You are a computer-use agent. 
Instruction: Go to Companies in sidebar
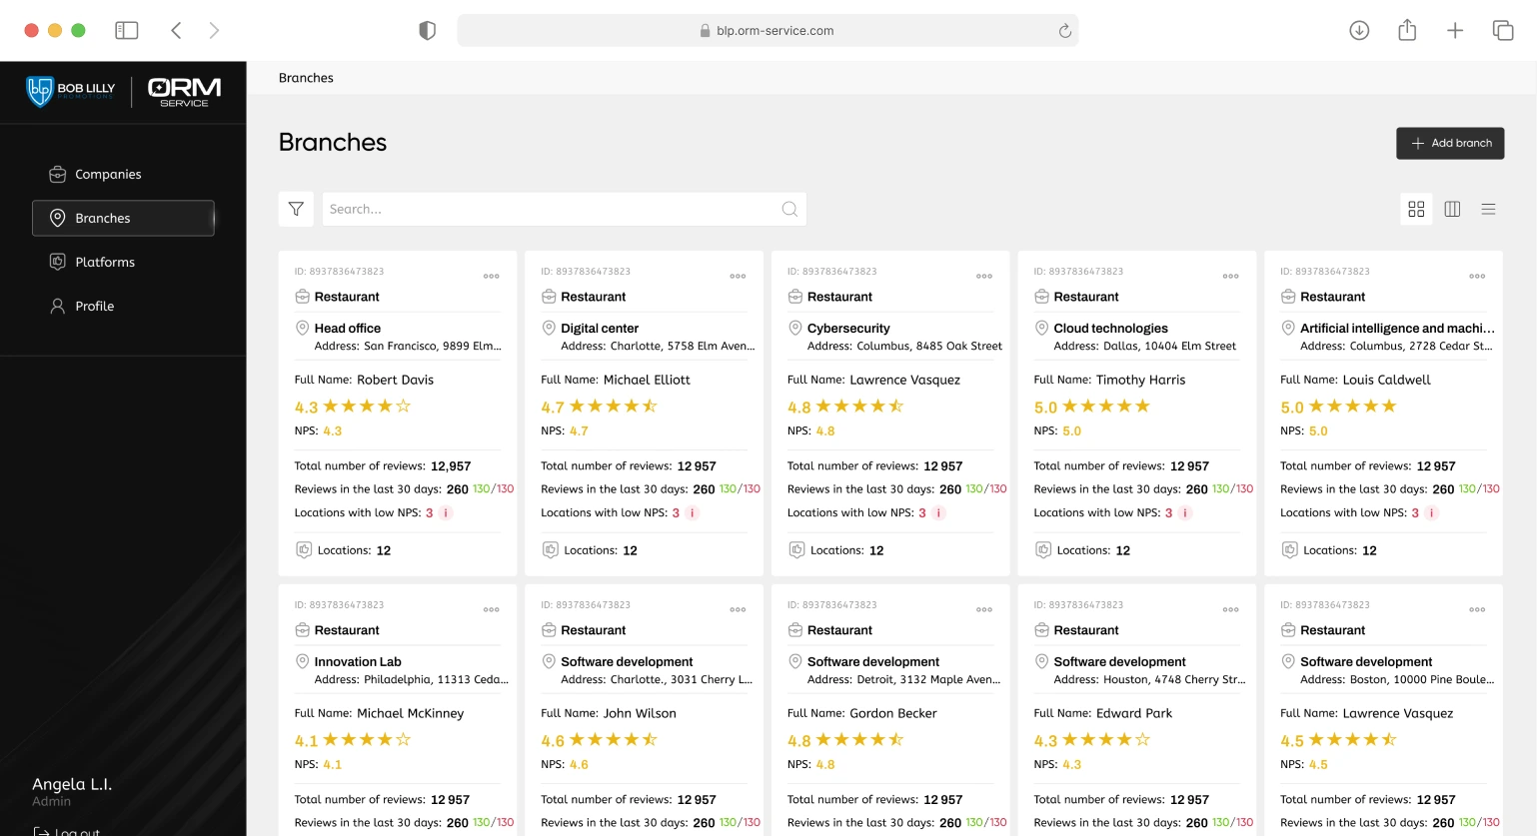tap(108, 175)
